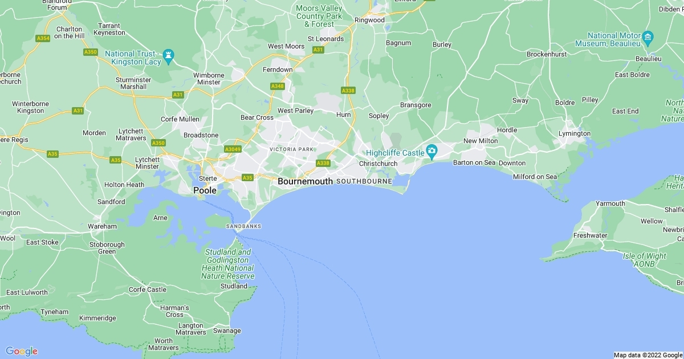Select the Wareham place label
The image size is (684, 359).
click(x=103, y=226)
